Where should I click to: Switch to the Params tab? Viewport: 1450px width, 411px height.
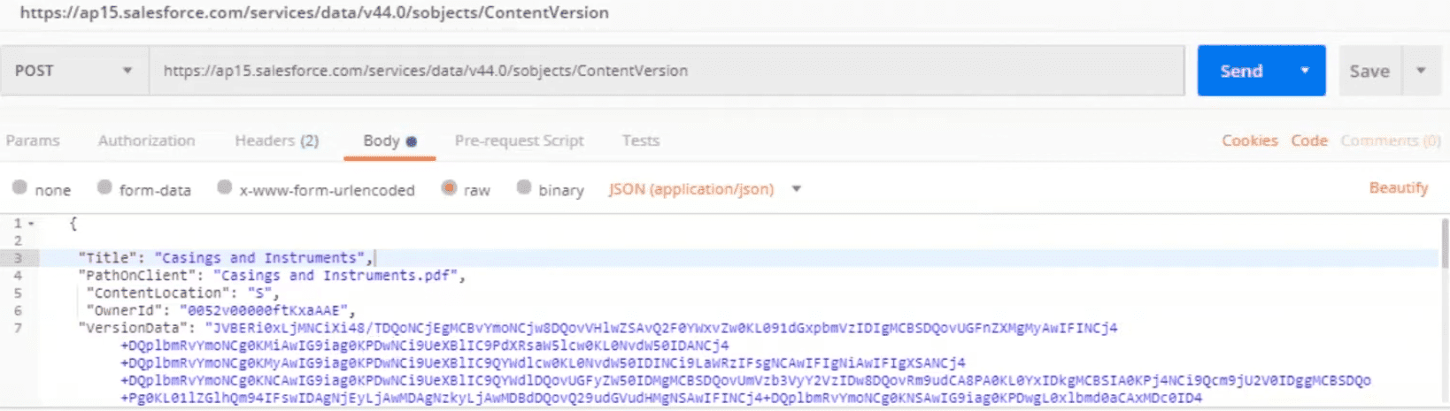click(33, 141)
